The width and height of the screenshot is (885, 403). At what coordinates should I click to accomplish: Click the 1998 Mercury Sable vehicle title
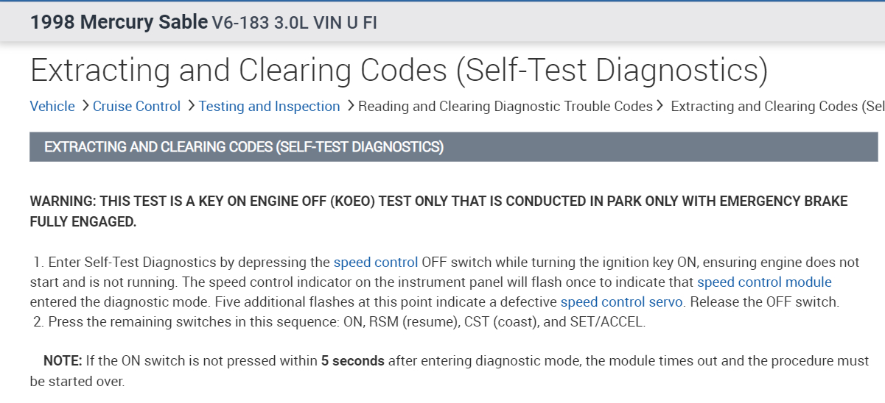tap(119, 22)
